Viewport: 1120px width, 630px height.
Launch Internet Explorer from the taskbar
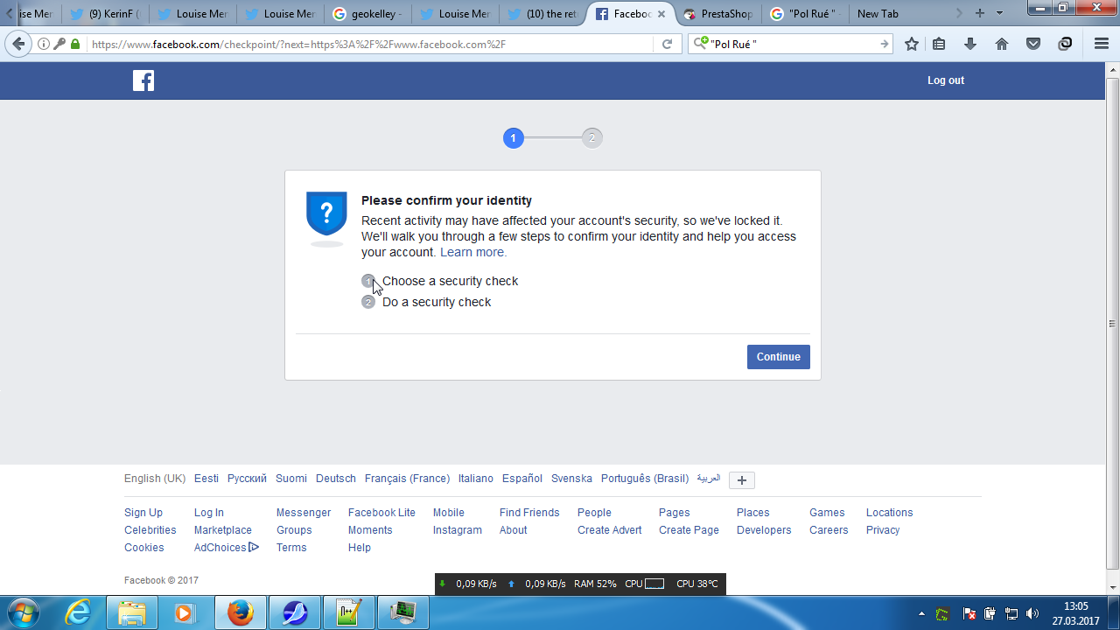pyautogui.click(x=79, y=612)
